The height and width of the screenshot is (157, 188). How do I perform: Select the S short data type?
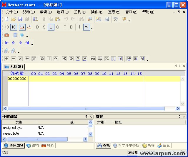(x=44, y=27)
